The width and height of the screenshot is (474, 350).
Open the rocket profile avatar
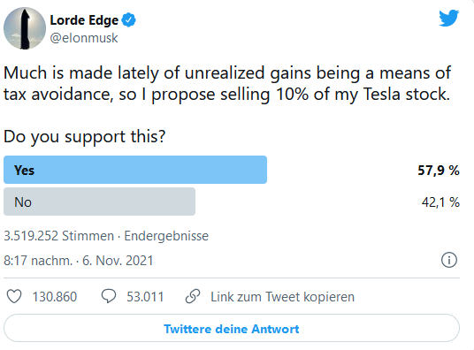(25, 28)
